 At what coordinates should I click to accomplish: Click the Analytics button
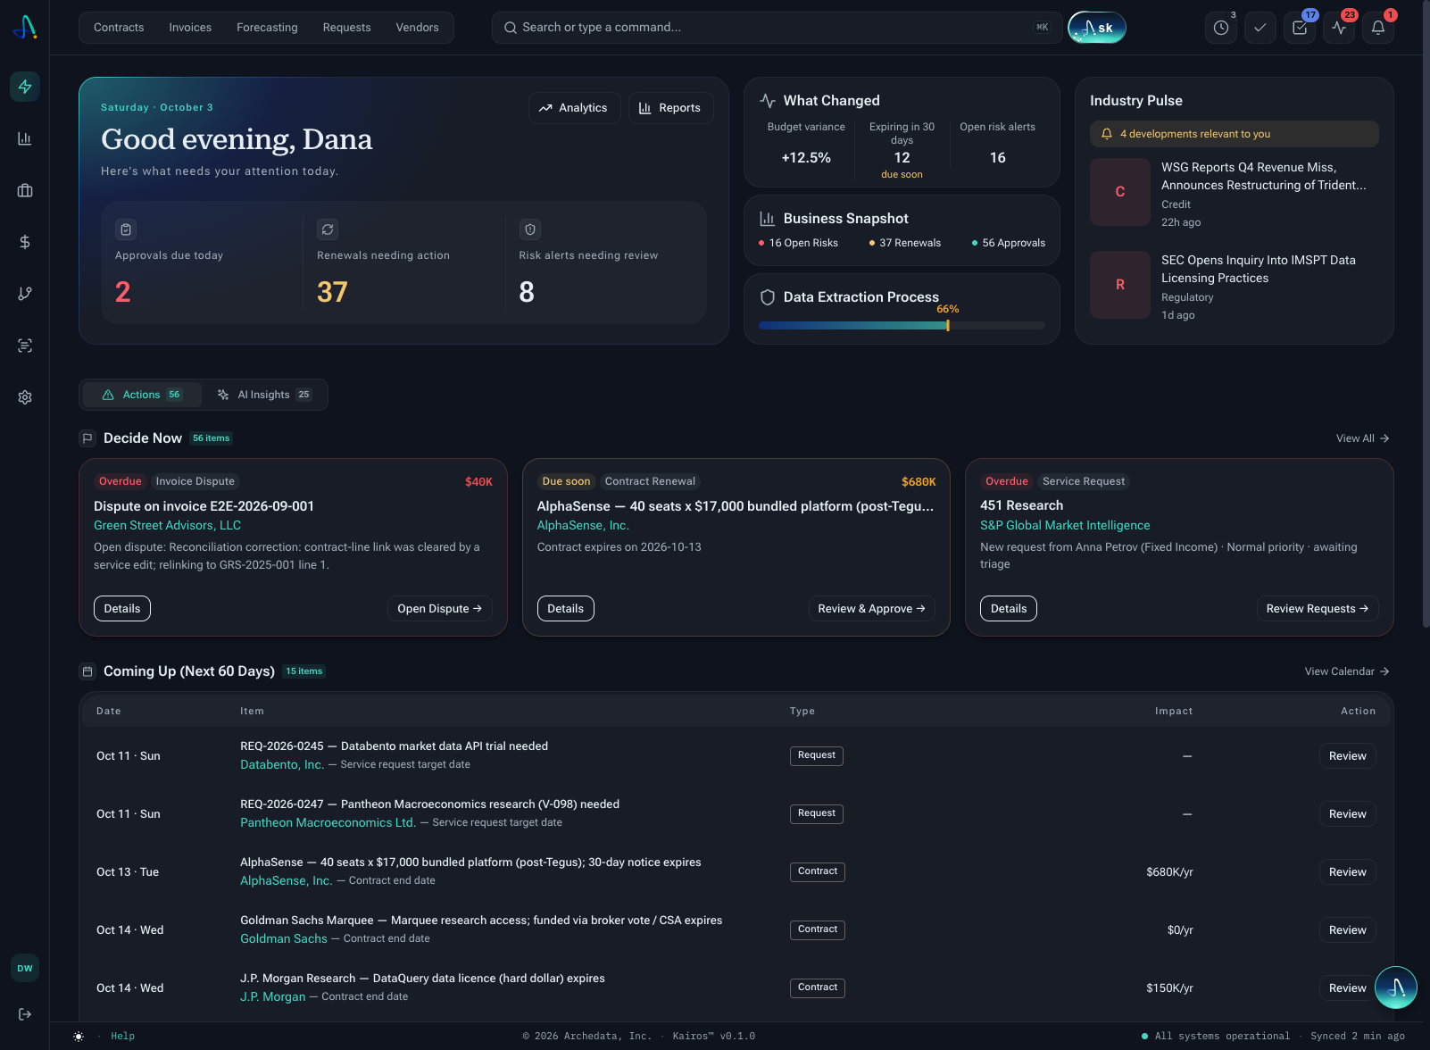[x=573, y=108]
